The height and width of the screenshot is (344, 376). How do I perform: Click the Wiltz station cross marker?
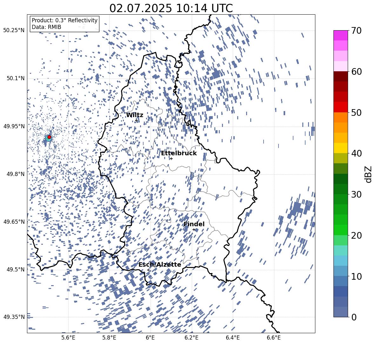pyautogui.click(x=137, y=120)
